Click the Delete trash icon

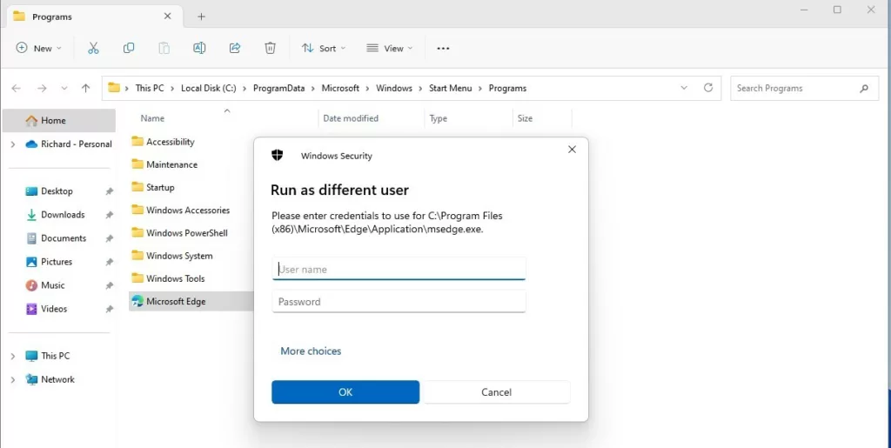point(270,48)
